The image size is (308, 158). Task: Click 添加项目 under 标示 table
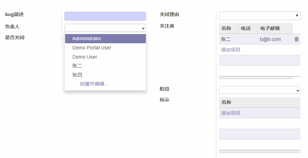point(231,113)
